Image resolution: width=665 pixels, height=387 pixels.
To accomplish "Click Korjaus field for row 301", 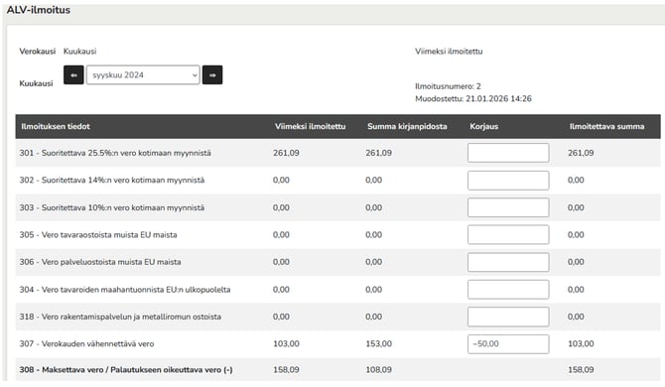I will (508, 153).
